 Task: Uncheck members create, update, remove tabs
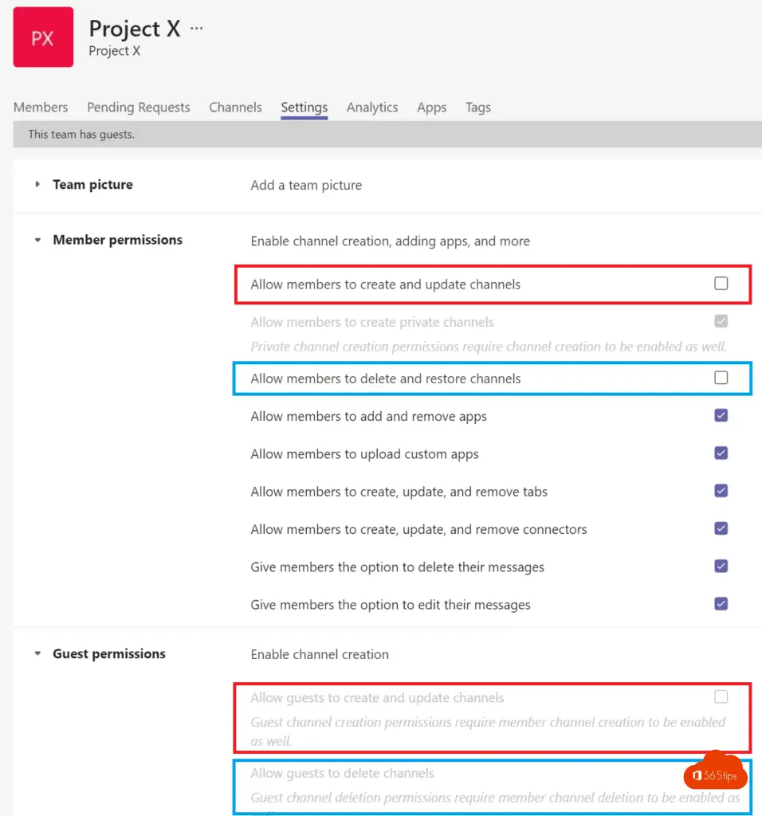(x=721, y=491)
